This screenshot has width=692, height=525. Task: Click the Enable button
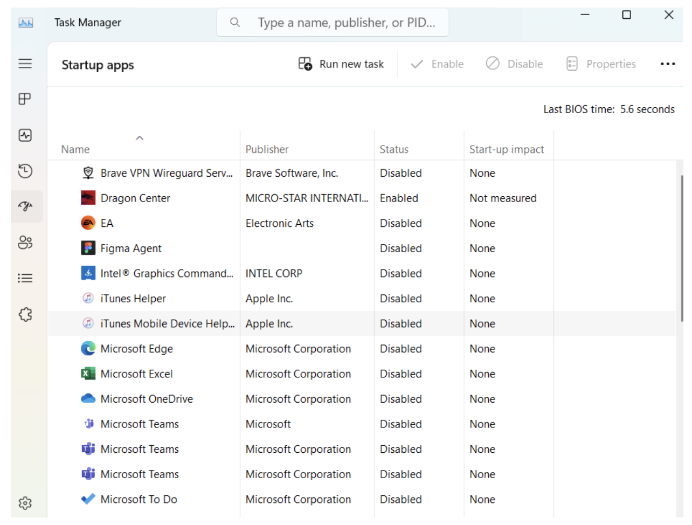(x=437, y=64)
